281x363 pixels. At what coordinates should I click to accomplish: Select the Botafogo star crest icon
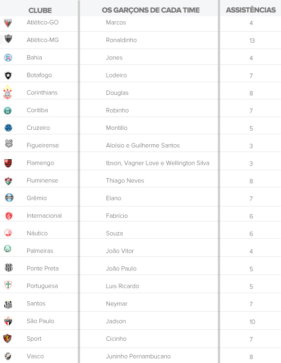[x=8, y=75]
